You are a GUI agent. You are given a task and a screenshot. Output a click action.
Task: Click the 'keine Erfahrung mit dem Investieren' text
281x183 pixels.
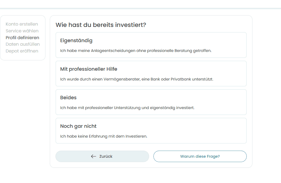tap(104, 136)
